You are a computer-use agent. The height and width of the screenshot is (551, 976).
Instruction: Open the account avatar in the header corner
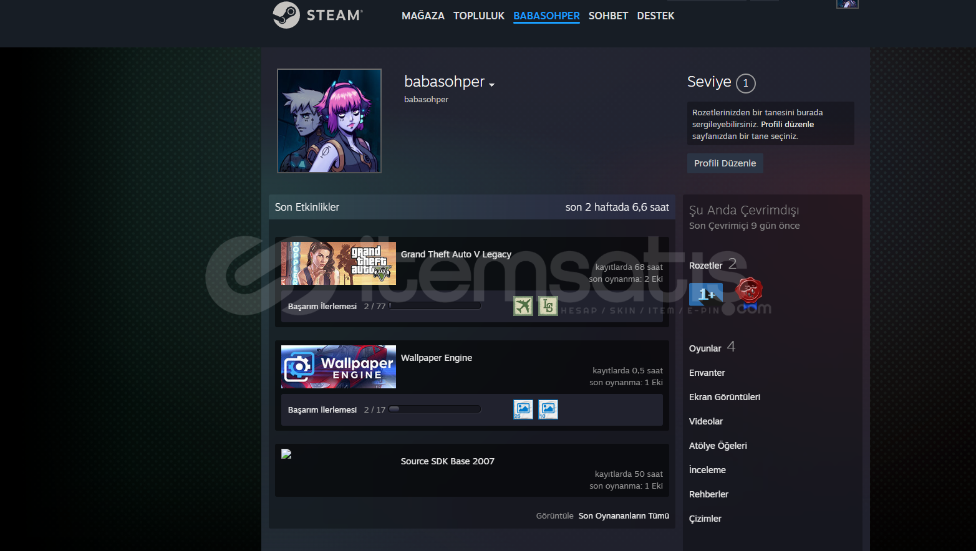click(x=848, y=4)
